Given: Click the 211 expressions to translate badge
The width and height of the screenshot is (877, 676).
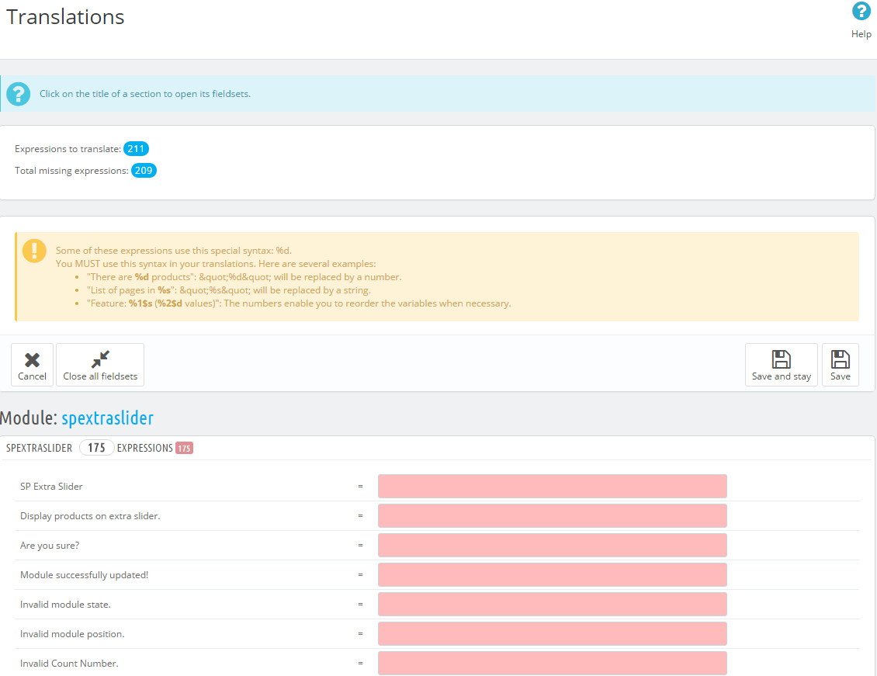Looking at the screenshot, I should pyautogui.click(x=136, y=149).
